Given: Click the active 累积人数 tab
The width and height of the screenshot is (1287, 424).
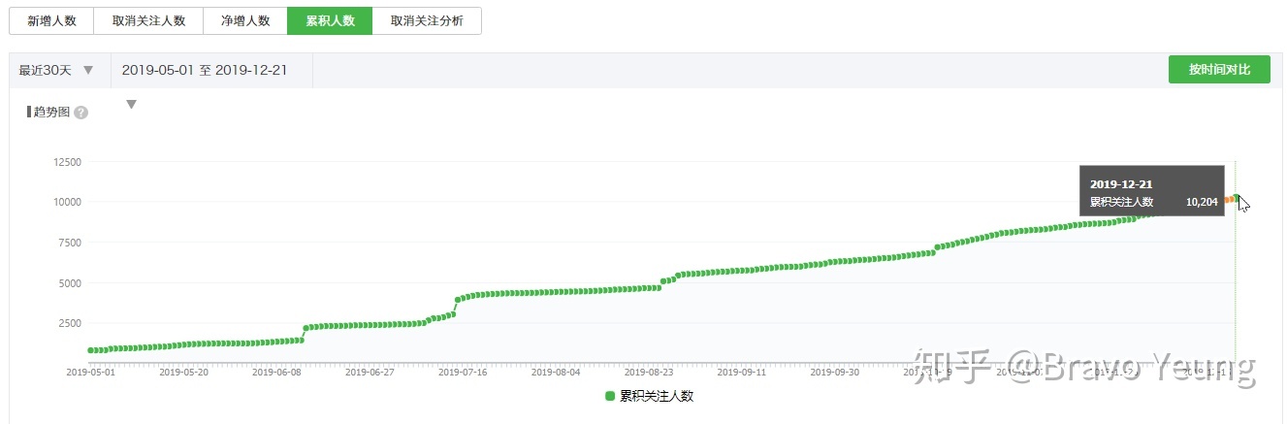Looking at the screenshot, I should point(330,20).
